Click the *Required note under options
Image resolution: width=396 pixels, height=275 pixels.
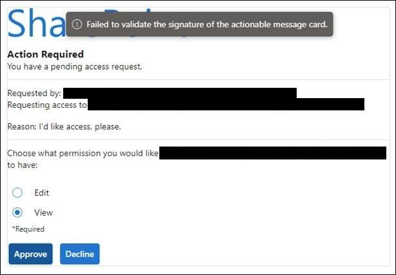[28, 229]
